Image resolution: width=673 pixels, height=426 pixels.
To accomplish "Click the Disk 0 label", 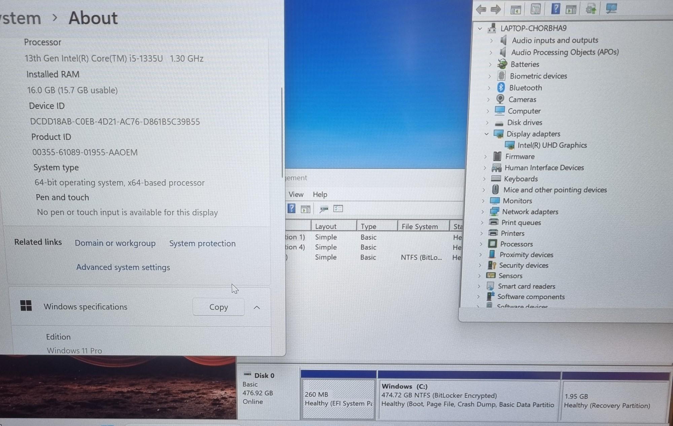I will click(264, 375).
